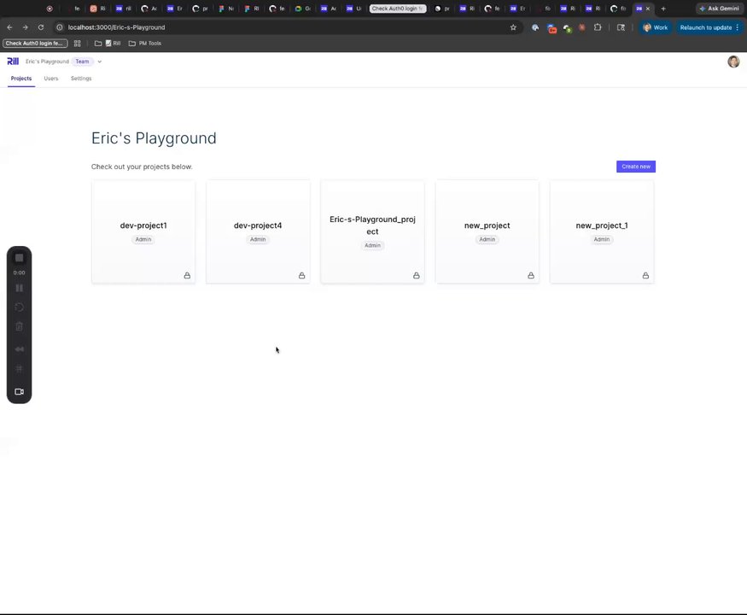Delete the recording with the trash icon
The image size is (747, 615).
pyautogui.click(x=19, y=326)
